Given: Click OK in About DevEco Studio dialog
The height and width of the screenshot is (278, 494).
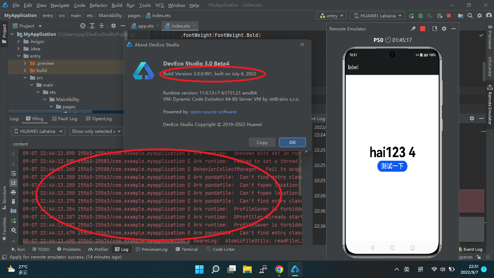Looking at the screenshot, I should 293,142.
